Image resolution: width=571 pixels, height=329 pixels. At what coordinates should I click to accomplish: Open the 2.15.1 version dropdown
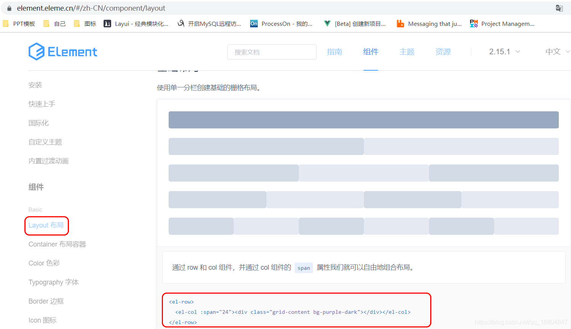(504, 52)
